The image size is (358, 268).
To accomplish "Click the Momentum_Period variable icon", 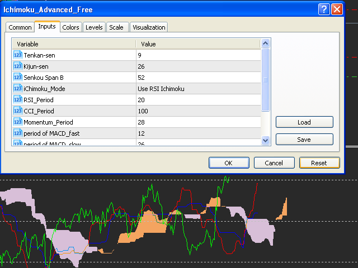I will (18, 122).
